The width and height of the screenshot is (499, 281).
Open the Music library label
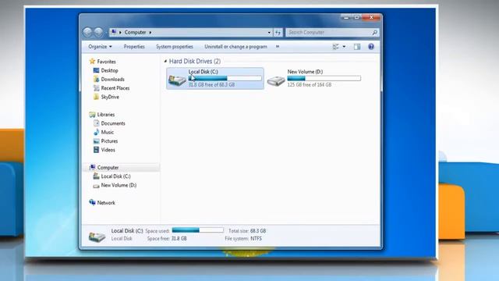coord(108,132)
